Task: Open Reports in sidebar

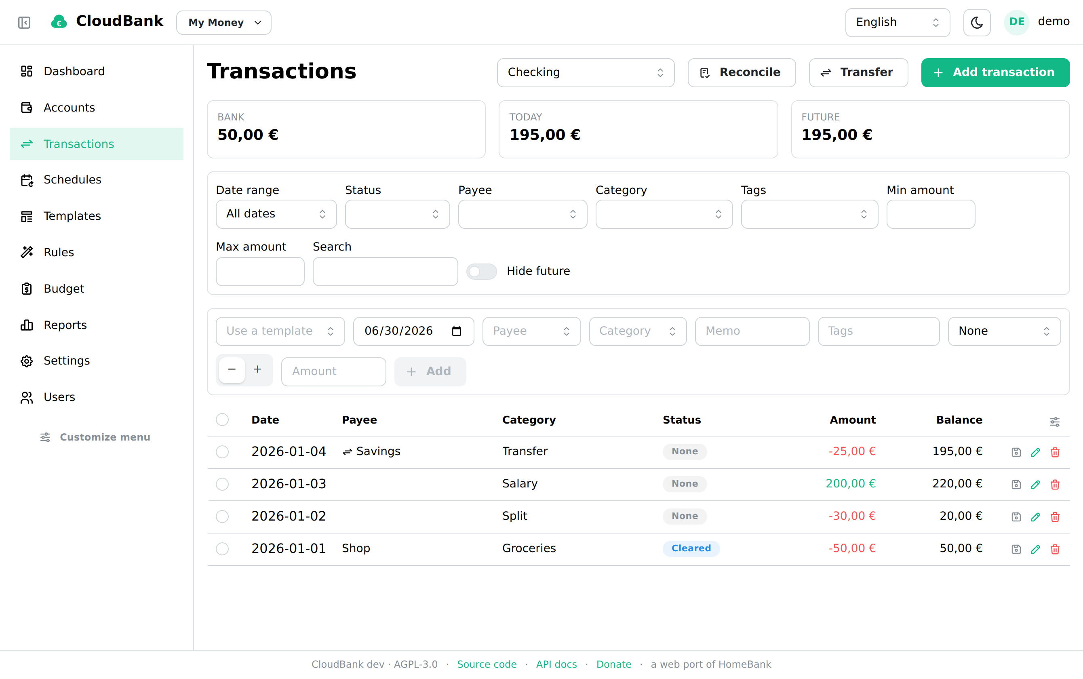Action: click(97, 325)
